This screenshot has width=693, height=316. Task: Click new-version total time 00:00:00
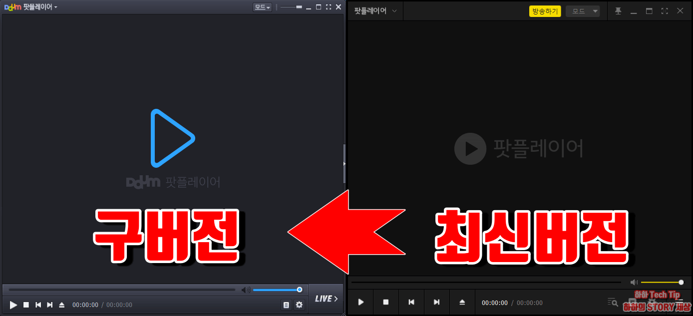pyautogui.click(x=530, y=303)
